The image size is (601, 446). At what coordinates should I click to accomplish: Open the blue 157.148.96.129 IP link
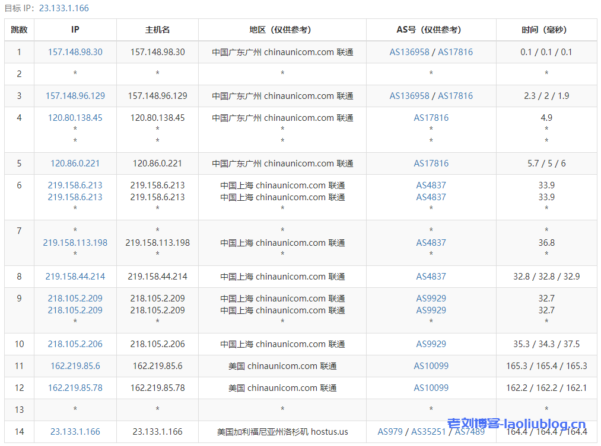[x=75, y=96]
